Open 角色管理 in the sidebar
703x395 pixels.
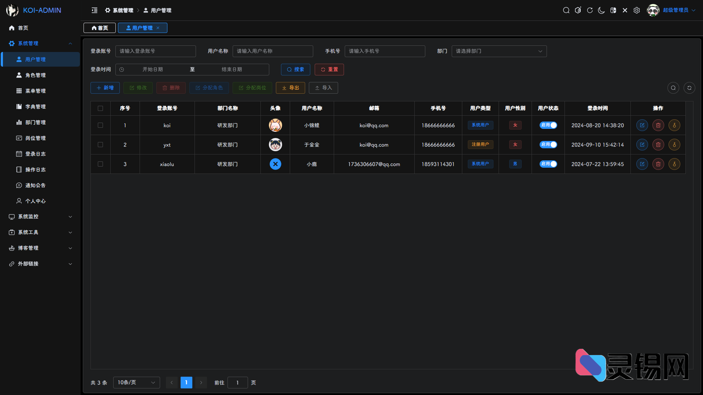pos(36,75)
